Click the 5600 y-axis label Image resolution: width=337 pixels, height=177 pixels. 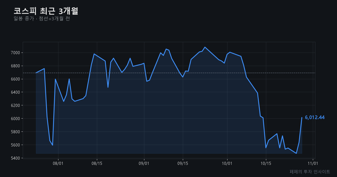tap(15, 145)
